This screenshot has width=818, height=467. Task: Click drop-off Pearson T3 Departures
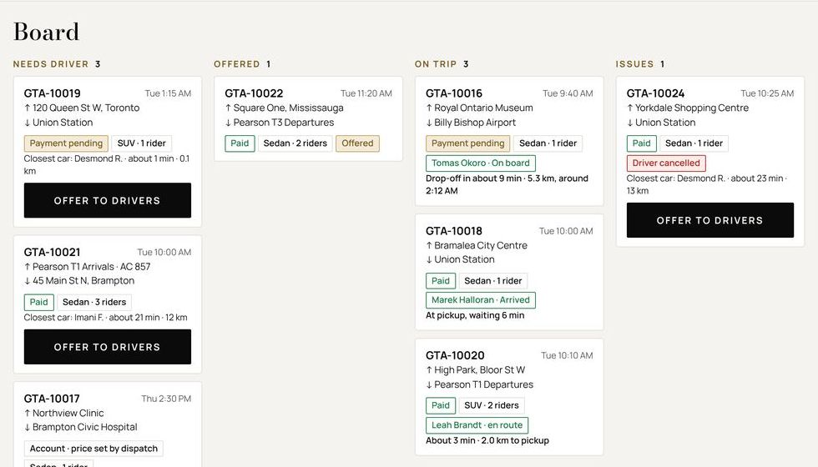280,123
